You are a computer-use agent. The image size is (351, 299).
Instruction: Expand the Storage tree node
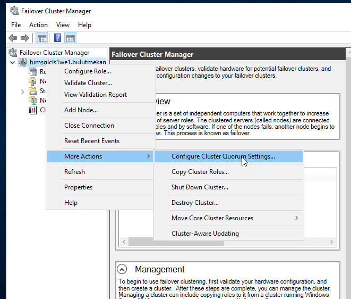coord(22,92)
